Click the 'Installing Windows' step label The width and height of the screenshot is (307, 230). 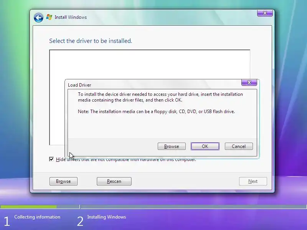pos(107,217)
